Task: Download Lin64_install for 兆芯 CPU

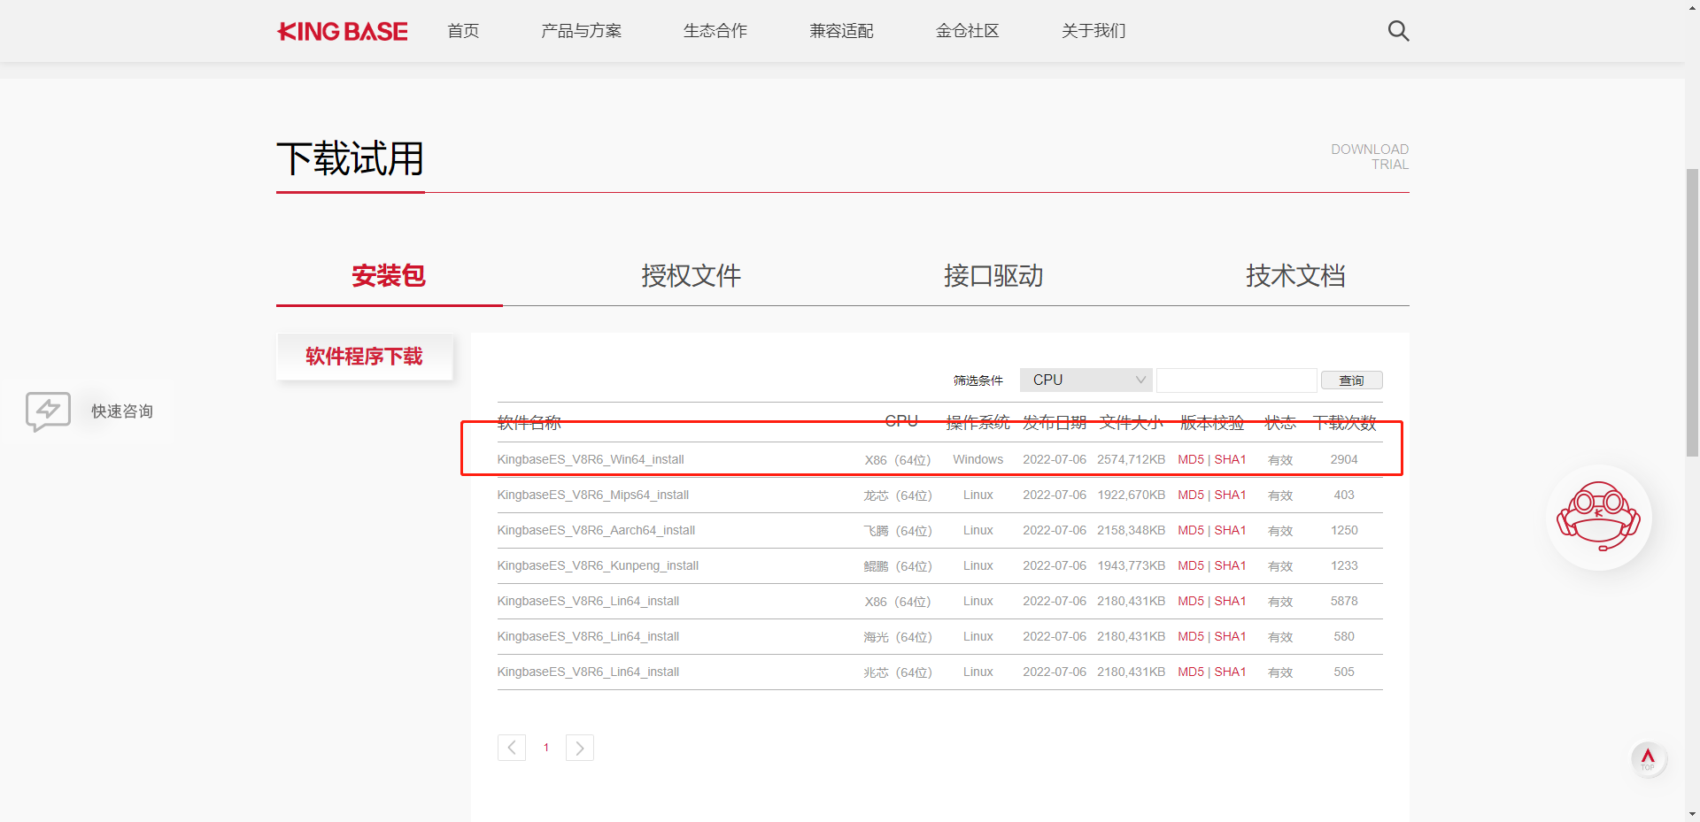Action: point(588,672)
